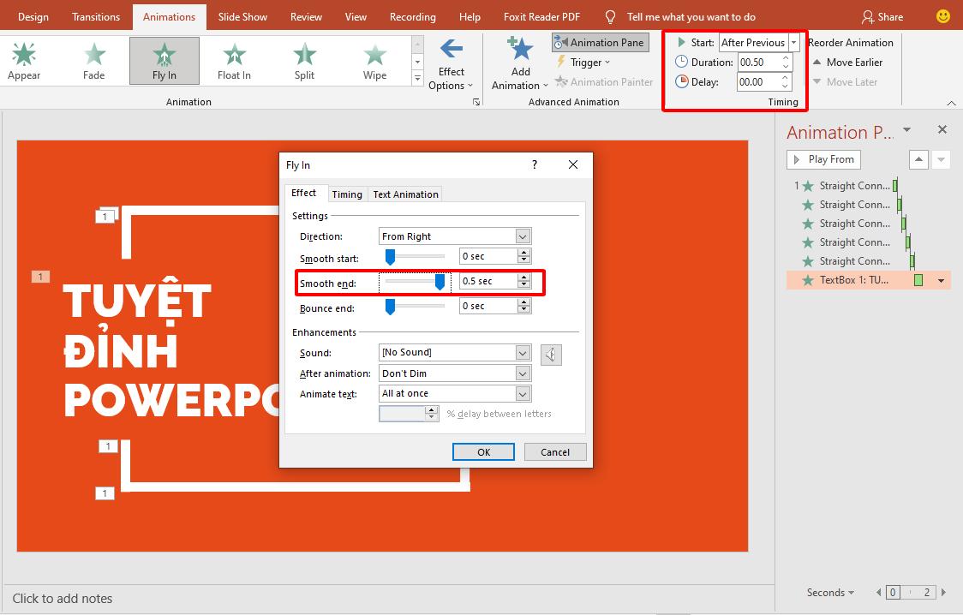The height and width of the screenshot is (615, 963).
Task: Open the Add Animation gallery
Action: (518, 60)
